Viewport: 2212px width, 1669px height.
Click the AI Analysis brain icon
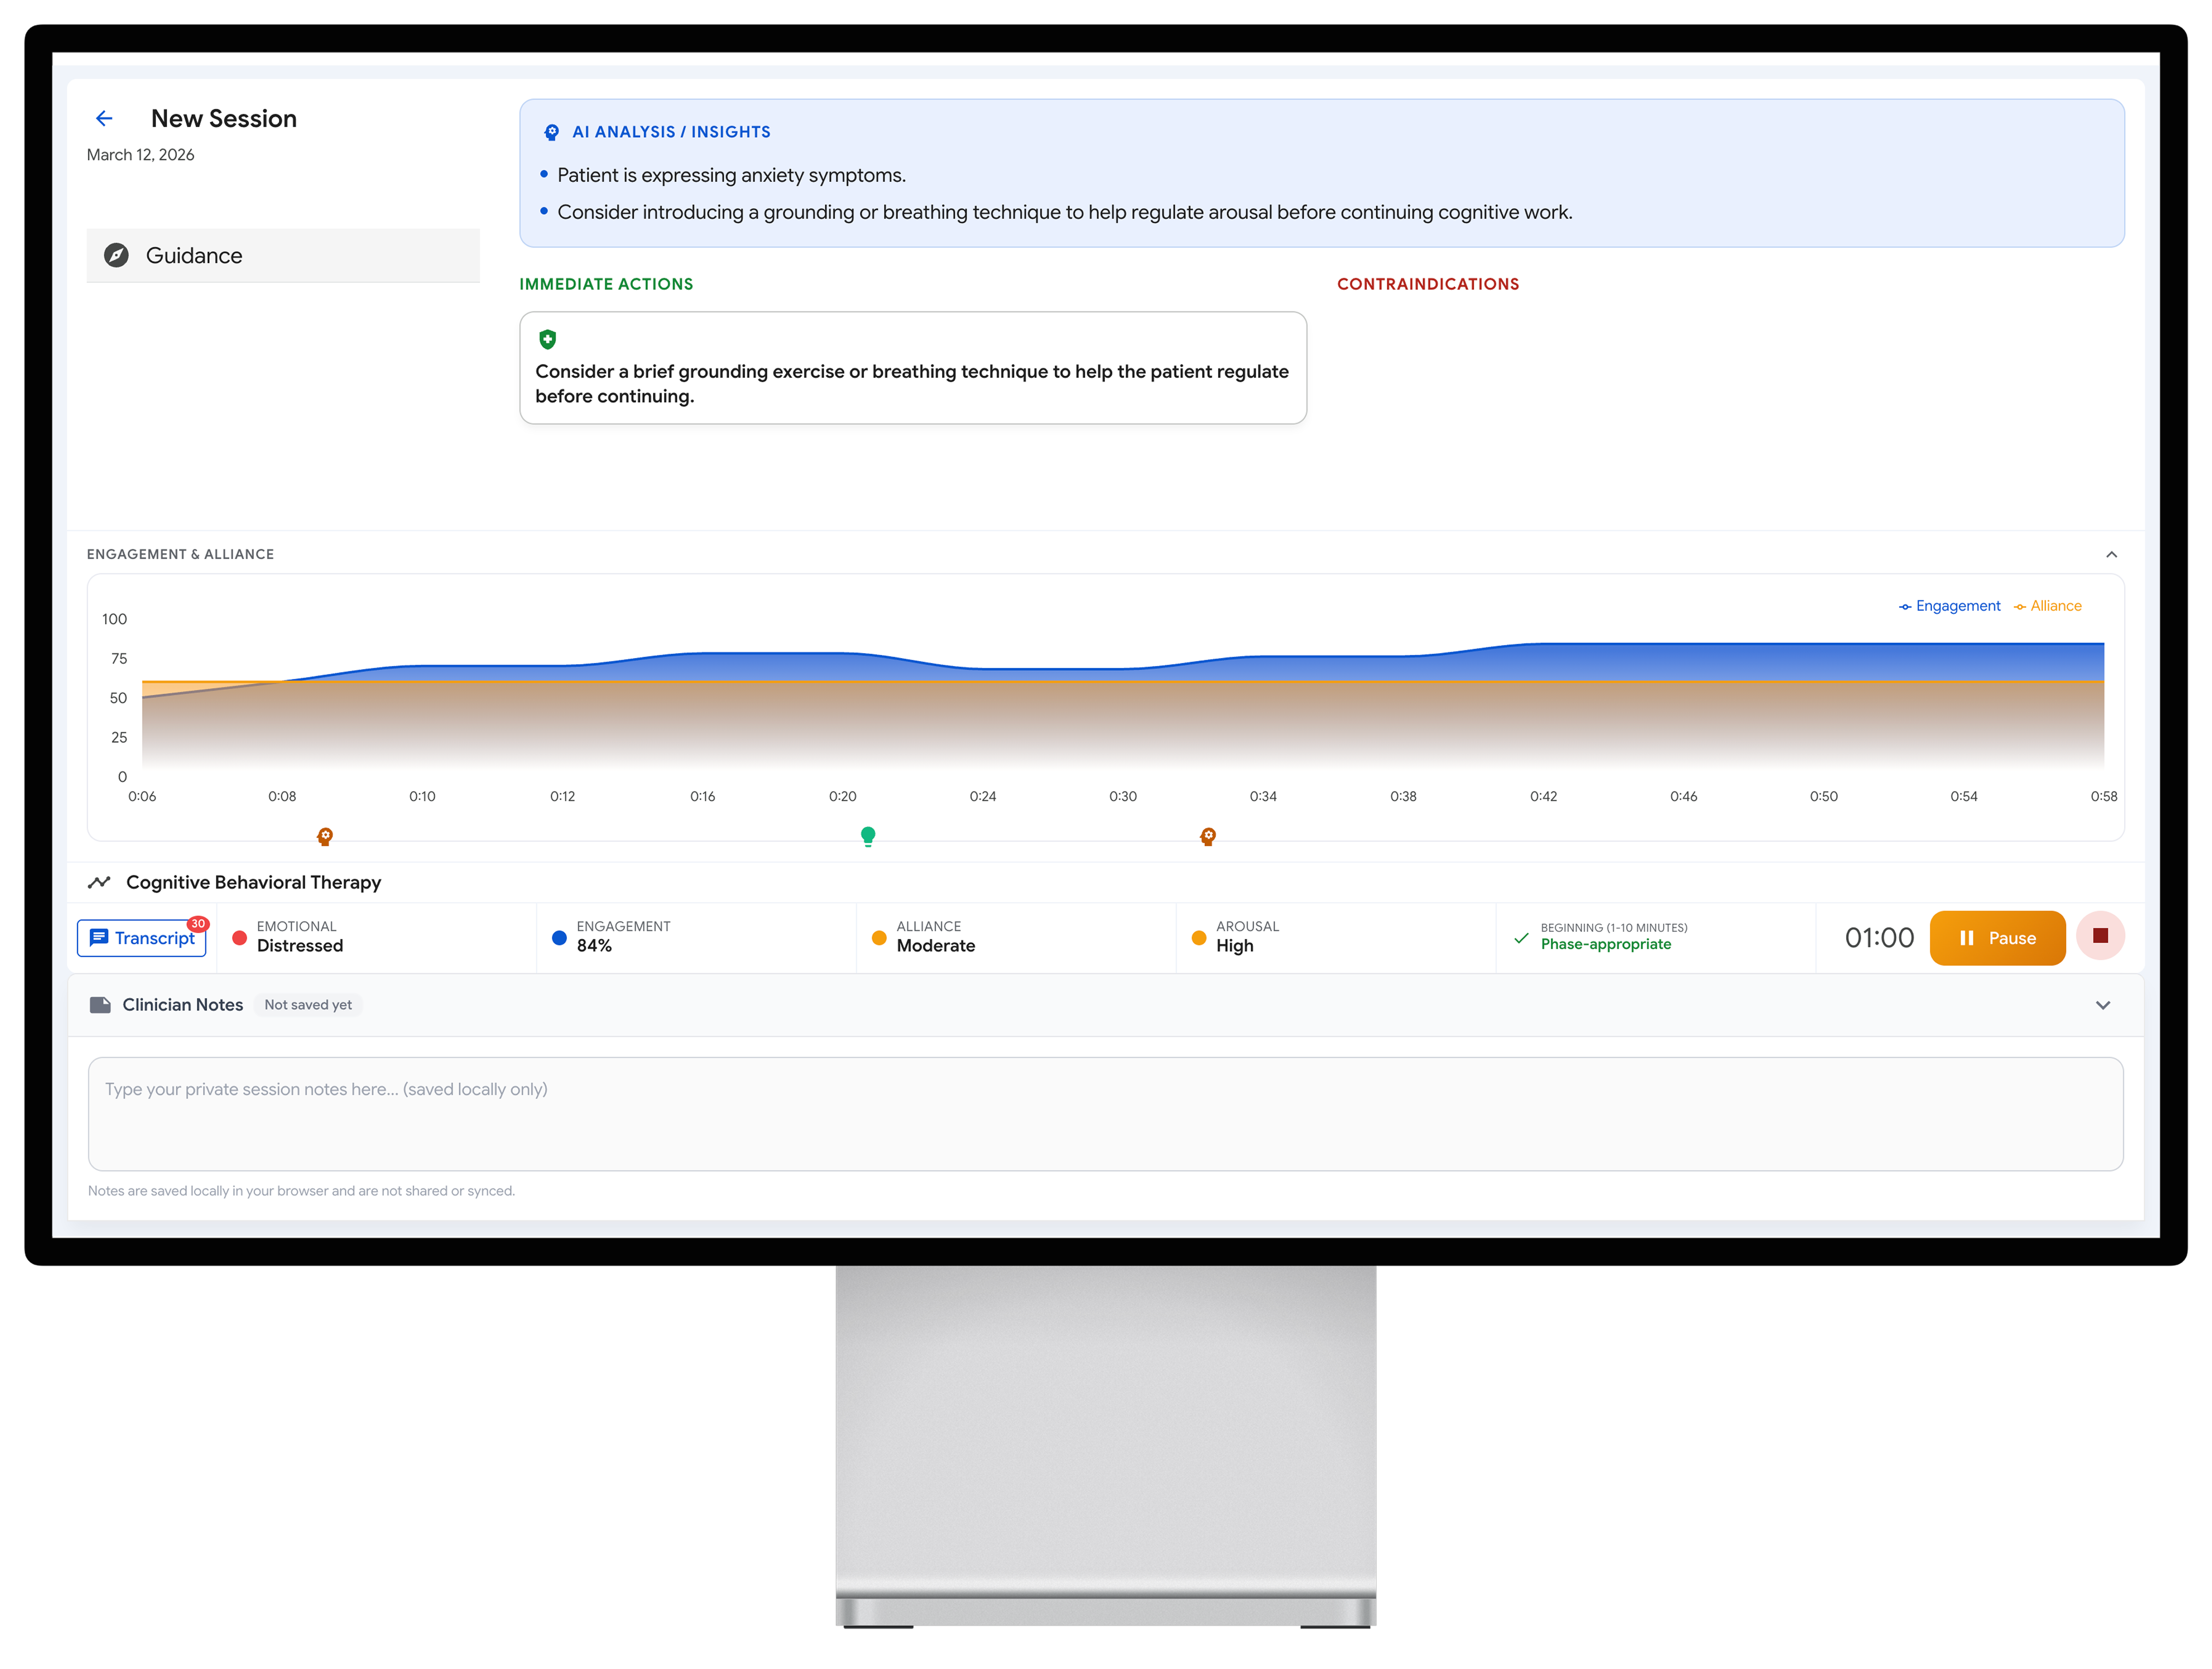(551, 132)
